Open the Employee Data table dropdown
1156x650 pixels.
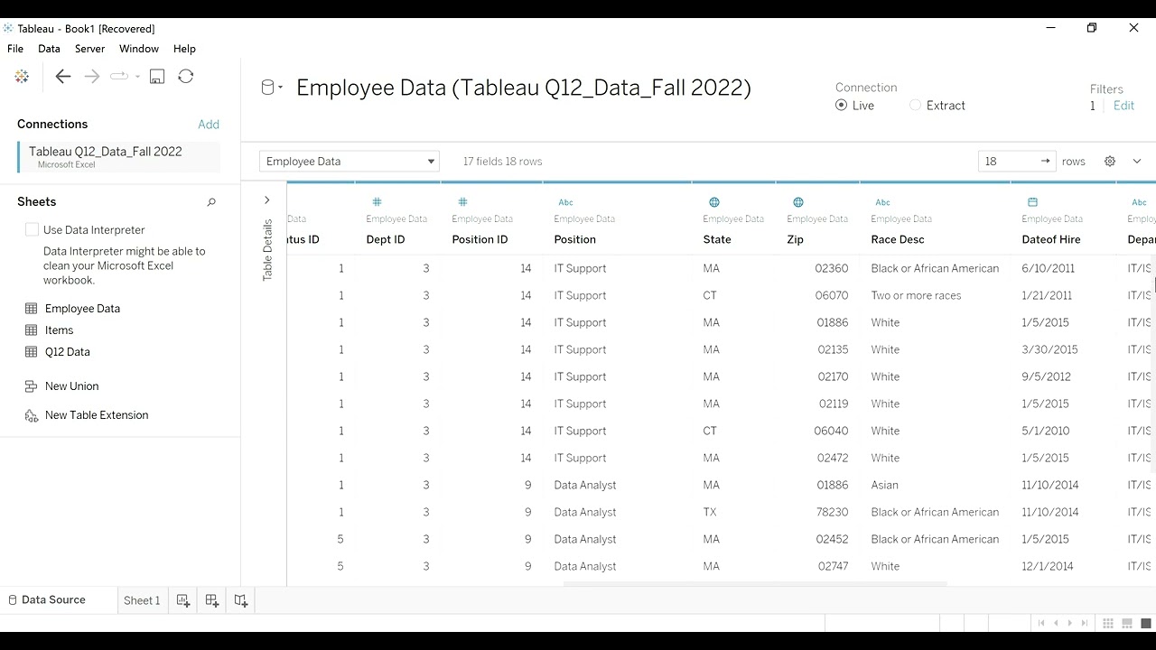pos(350,162)
